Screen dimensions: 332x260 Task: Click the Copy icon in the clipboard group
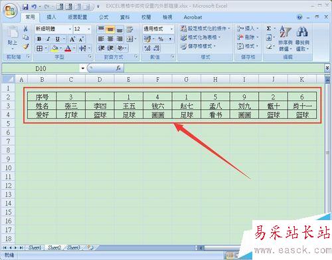point(26,37)
